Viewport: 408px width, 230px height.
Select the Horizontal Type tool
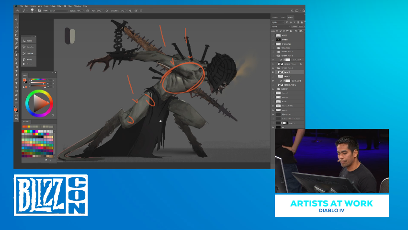click(x=16, y=83)
